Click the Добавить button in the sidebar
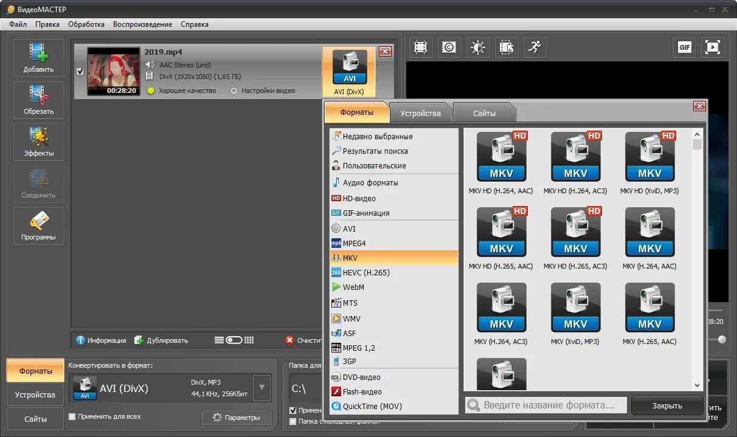 coord(38,58)
